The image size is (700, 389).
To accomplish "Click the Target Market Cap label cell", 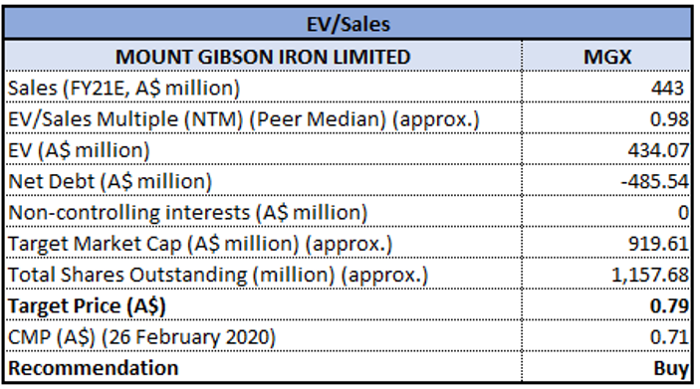I will [x=263, y=244].
